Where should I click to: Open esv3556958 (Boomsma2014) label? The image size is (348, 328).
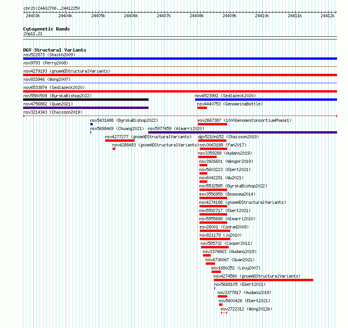[227, 194]
